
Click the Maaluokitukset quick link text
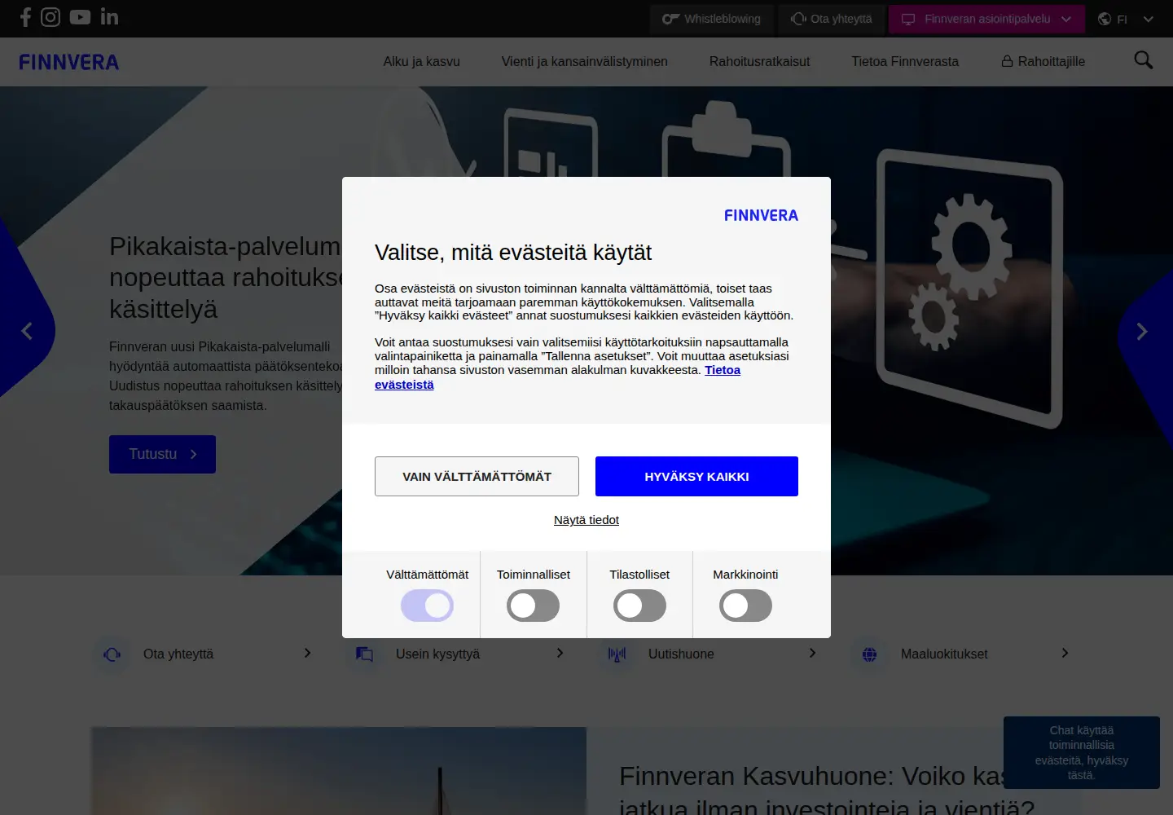click(x=944, y=654)
